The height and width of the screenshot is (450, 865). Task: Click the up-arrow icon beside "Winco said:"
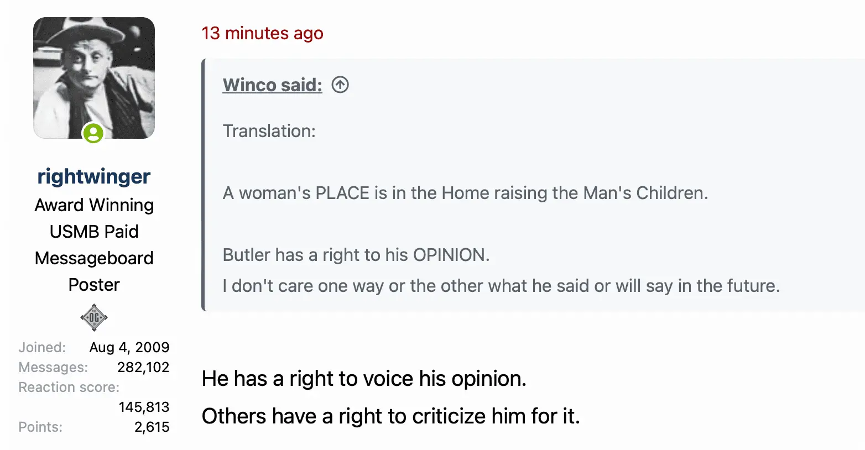pos(340,85)
